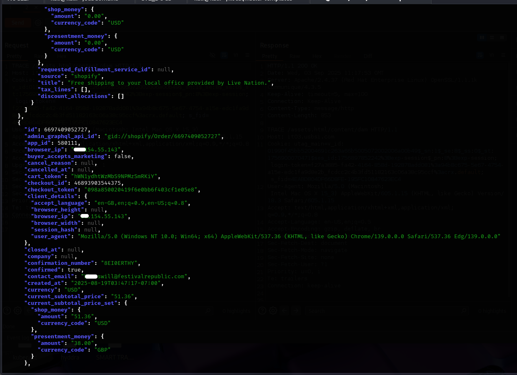Open the Pretty tab in the Response panel
This screenshot has height=375, width=517.
click(x=270, y=56)
